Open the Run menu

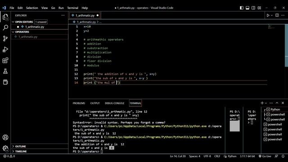click(x=61, y=8)
